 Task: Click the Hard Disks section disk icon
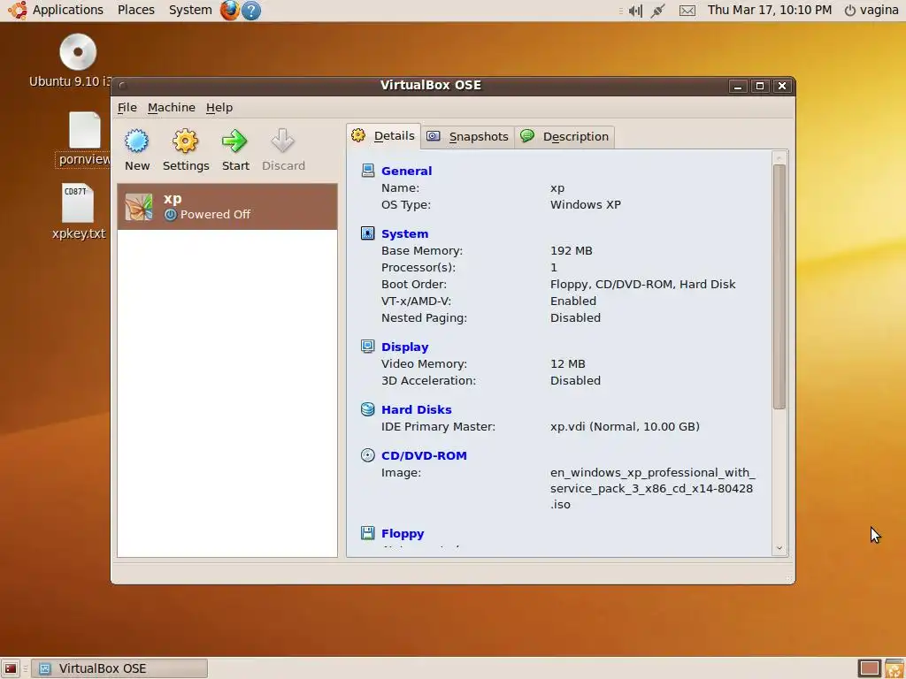367,409
